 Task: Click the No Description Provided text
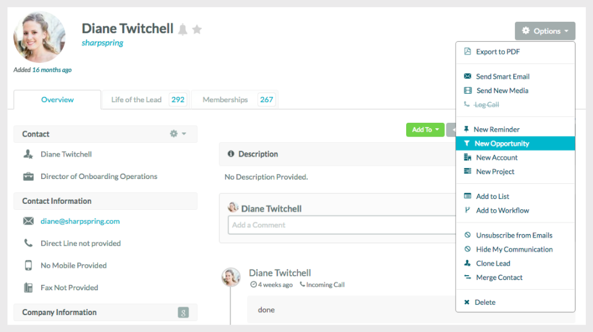coord(266,177)
